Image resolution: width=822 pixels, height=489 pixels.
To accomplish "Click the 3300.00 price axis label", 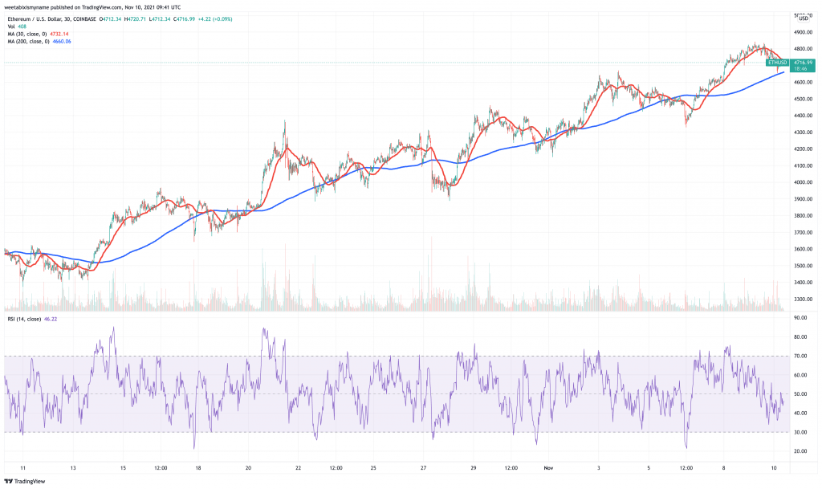I will [x=803, y=300].
